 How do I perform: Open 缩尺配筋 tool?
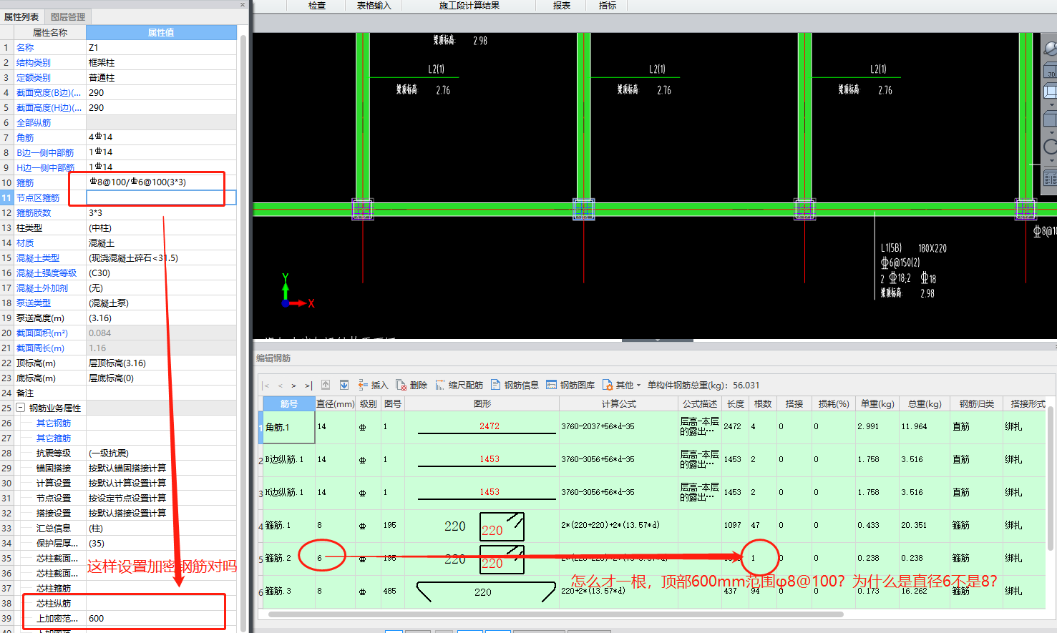[x=459, y=385]
